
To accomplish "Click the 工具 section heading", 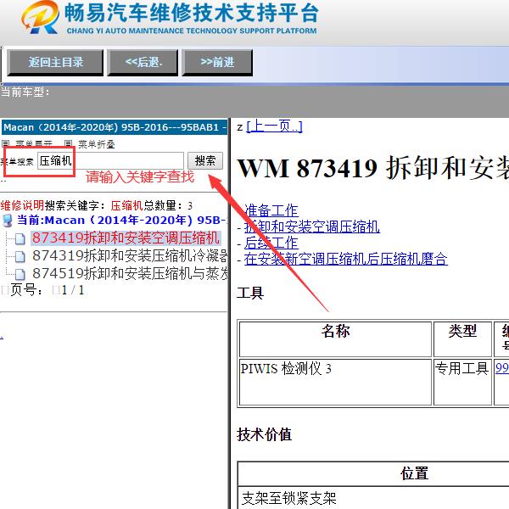I will [x=250, y=293].
